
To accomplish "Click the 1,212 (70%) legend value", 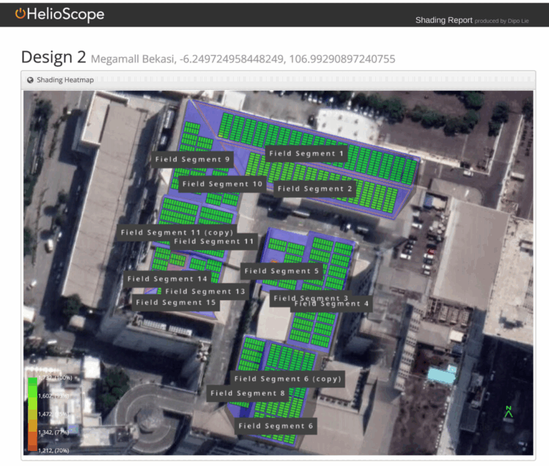I will click(53, 450).
